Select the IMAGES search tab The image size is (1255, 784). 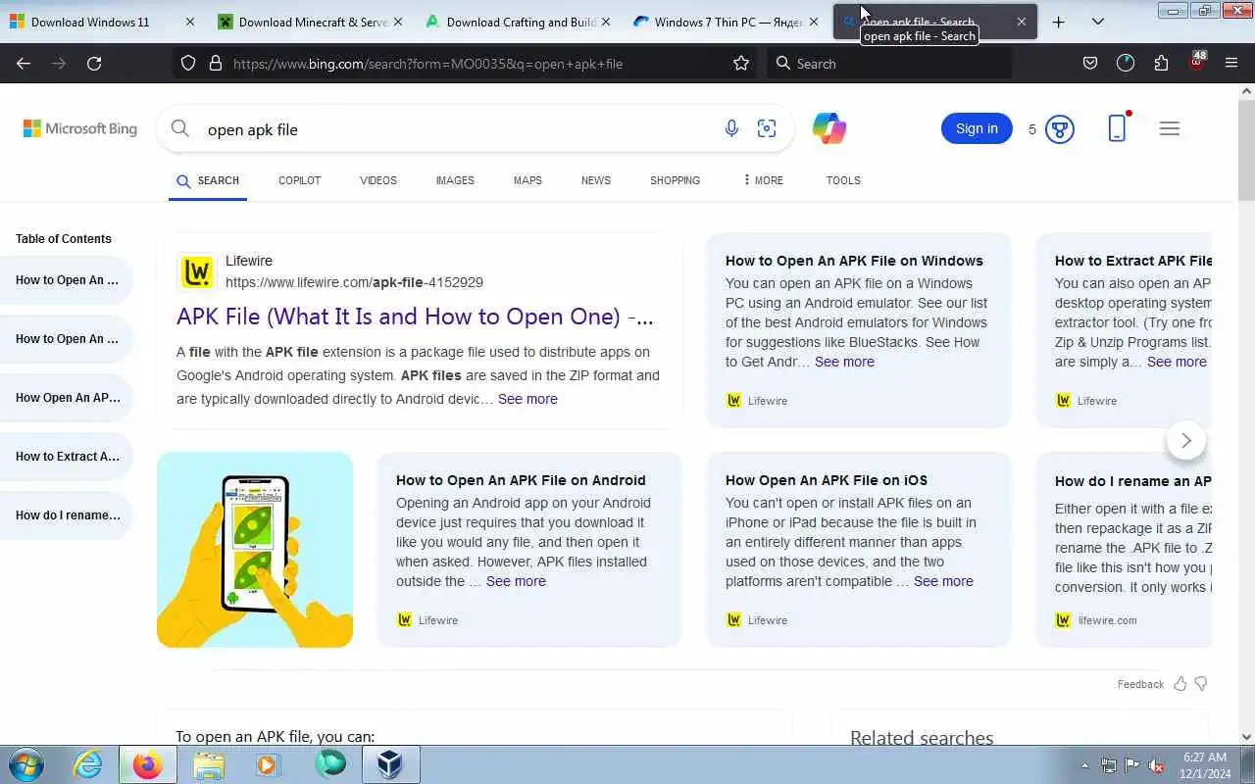pyautogui.click(x=455, y=180)
